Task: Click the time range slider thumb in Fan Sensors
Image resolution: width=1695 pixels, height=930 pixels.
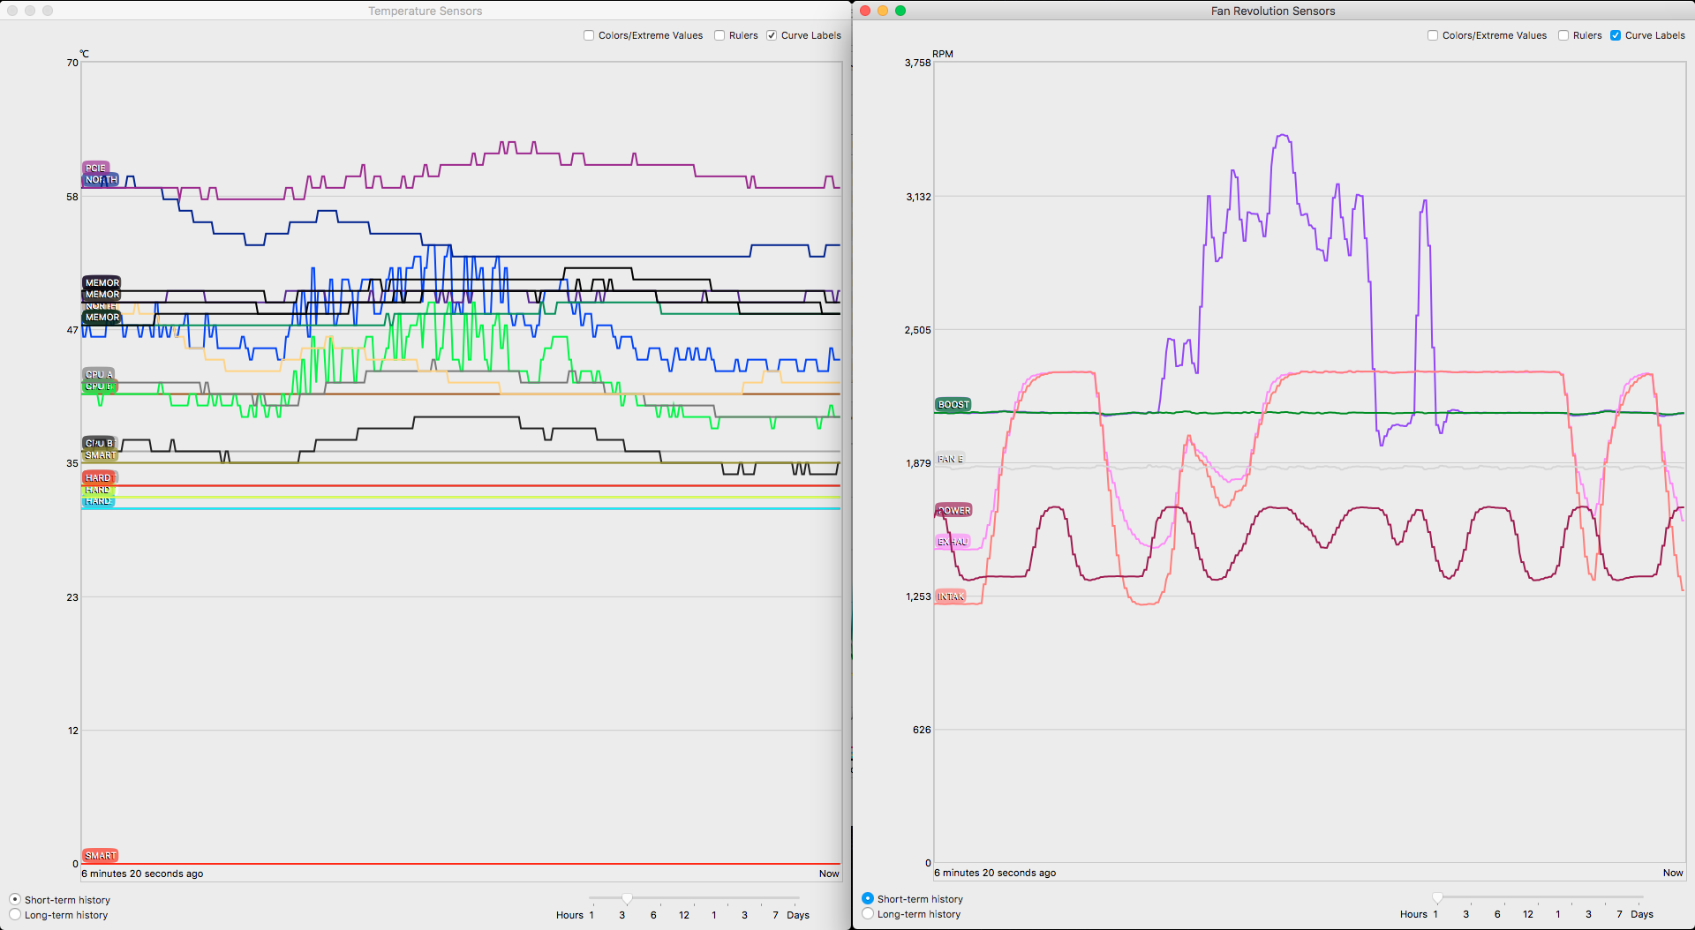Action: point(1437,898)
